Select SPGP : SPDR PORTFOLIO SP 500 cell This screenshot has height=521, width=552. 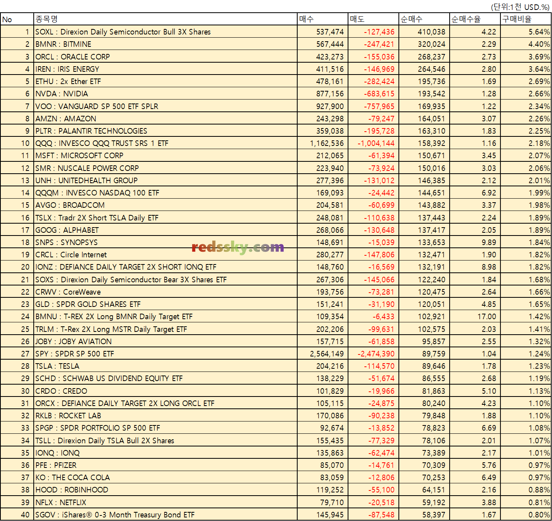[165, 428]
